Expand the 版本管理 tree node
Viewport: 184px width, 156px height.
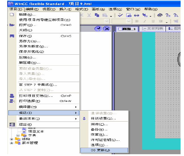pyautogui.click(x=11, y=143)
